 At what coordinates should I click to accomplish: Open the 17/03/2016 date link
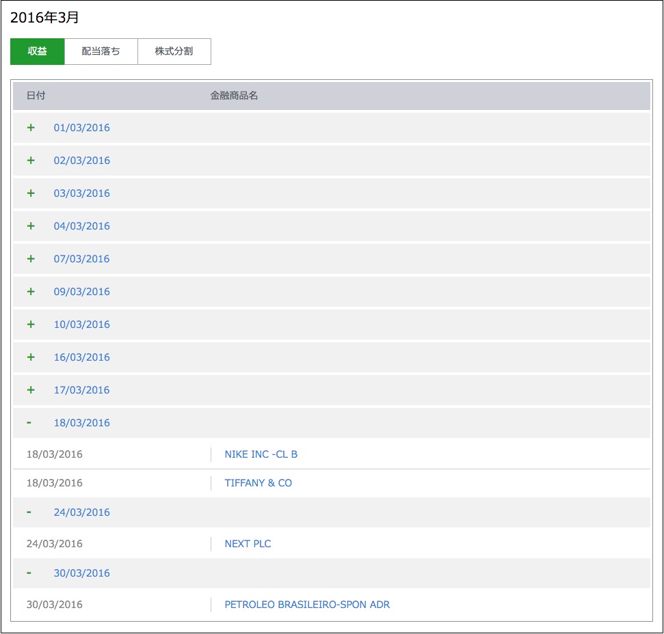coord(82,390)
